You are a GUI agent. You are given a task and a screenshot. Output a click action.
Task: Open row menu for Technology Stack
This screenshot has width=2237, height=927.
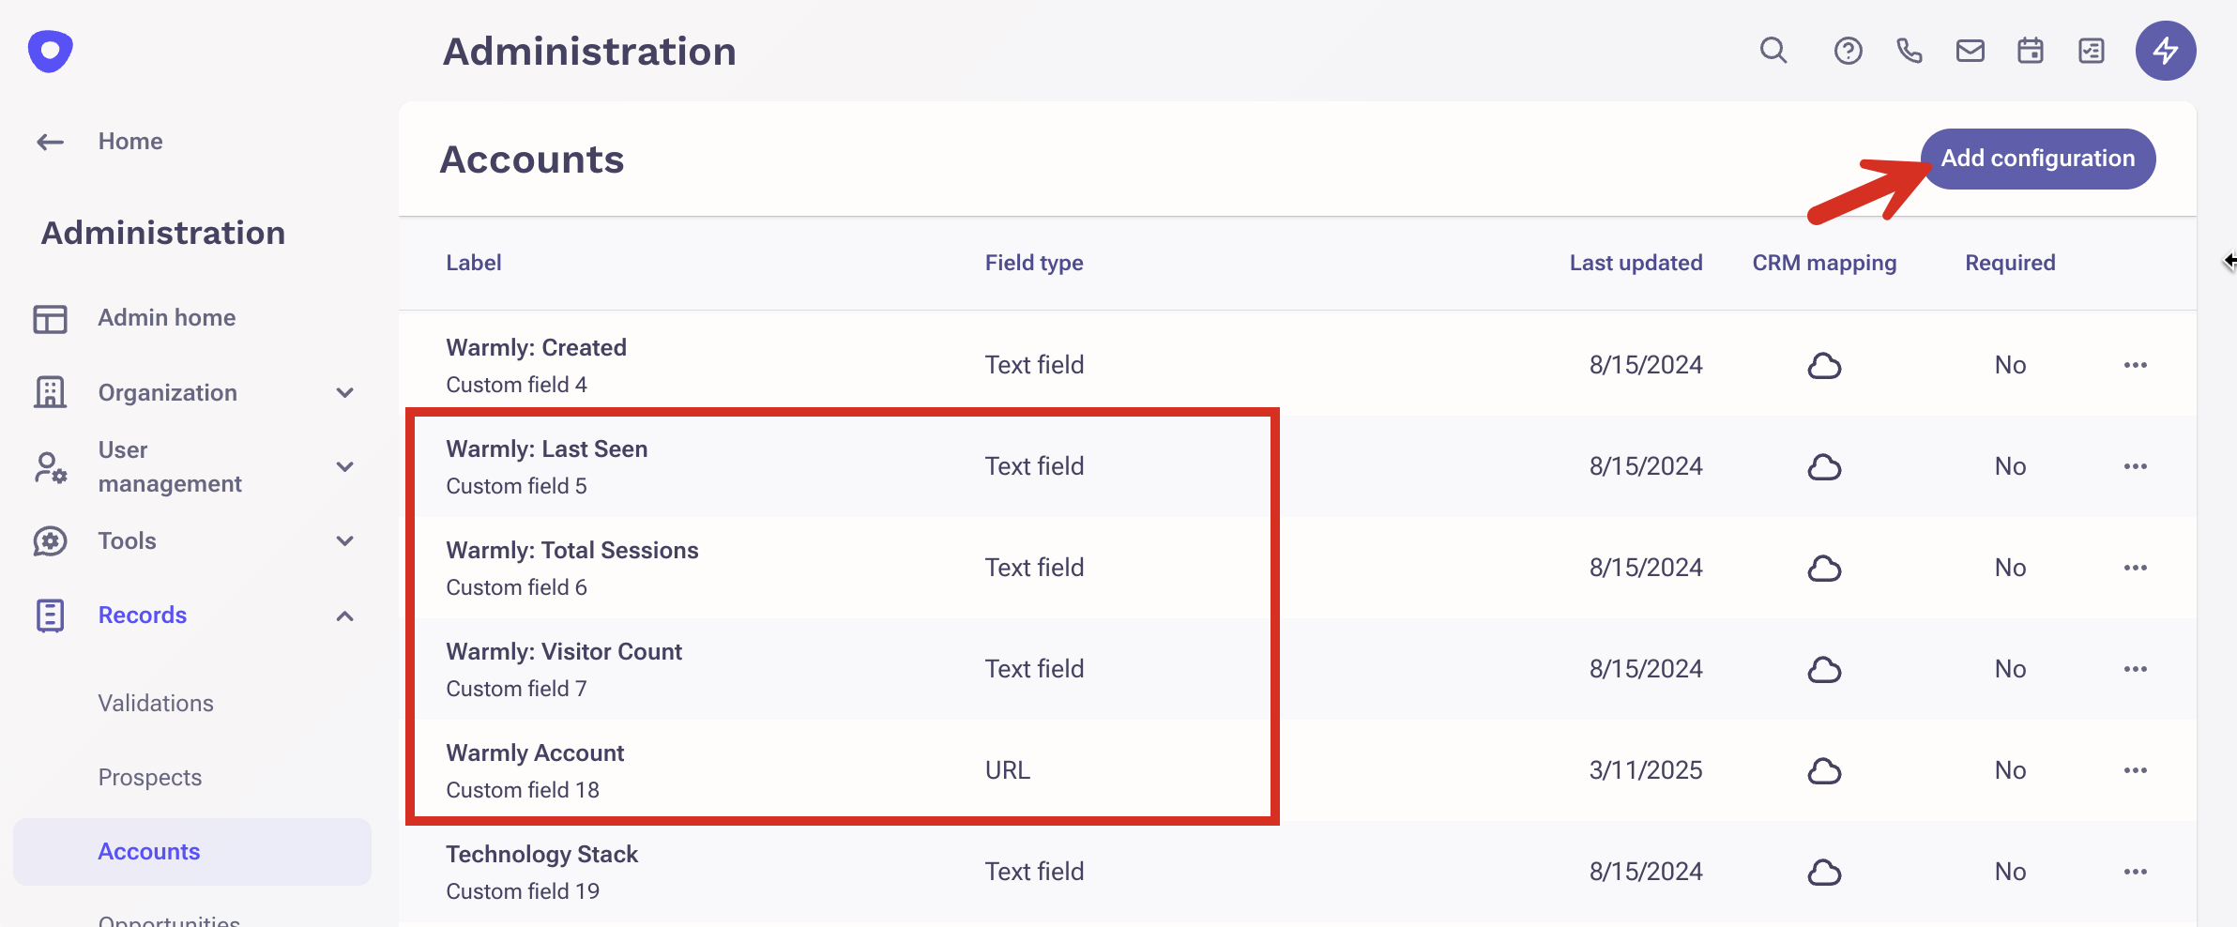(x=2135, y=872)
